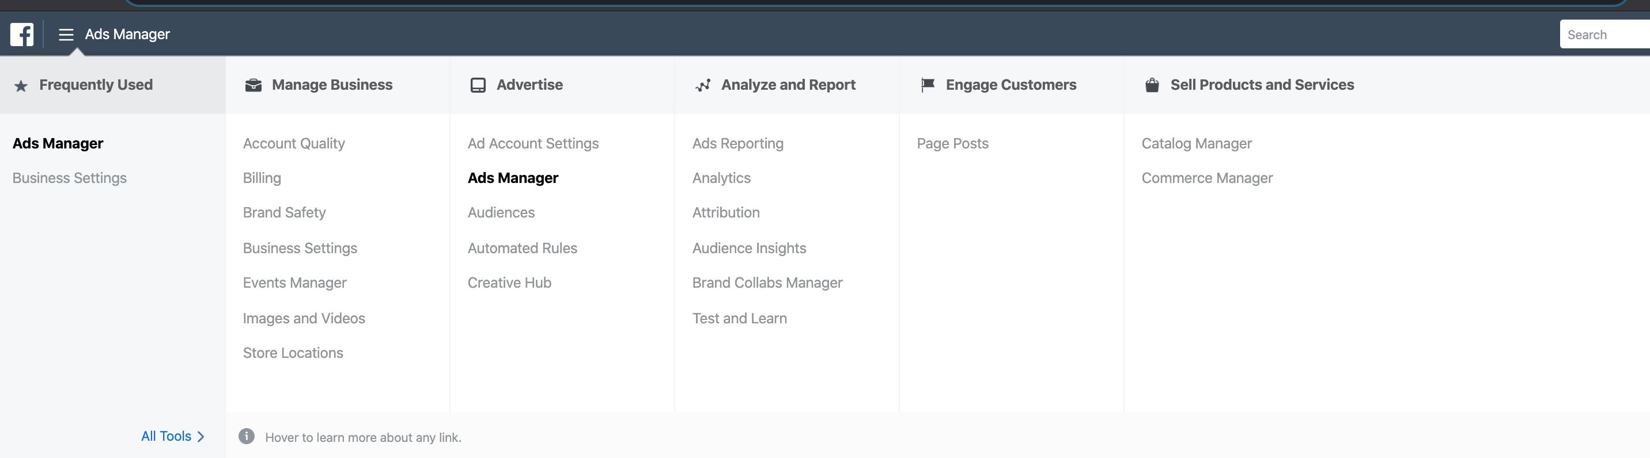Go to Audiences under Advertise
The height and width of the screenshot is (458, 1650).
coord(501,212)
